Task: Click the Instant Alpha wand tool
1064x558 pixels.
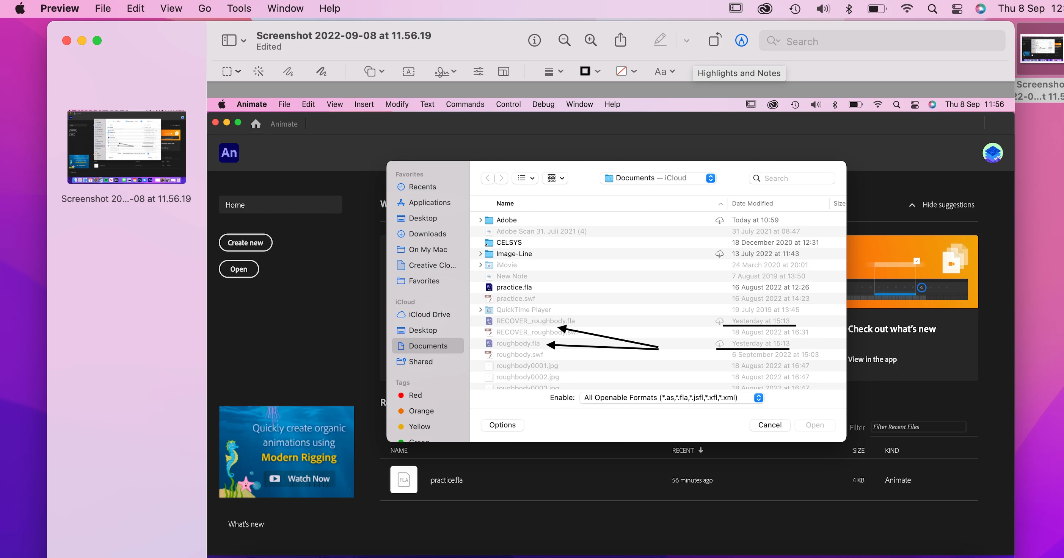Action: (x=259, y=71)
